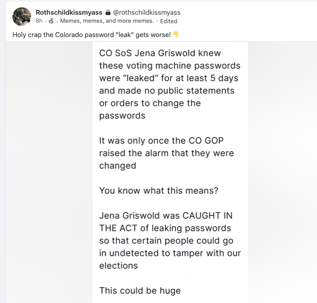View edit history via the Edited label

pyautogui.click(x=169, y=21)
